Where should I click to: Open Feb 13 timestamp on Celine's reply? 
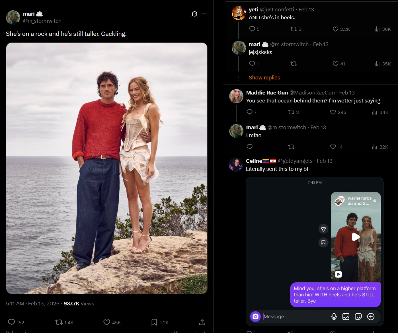(325, 161)
